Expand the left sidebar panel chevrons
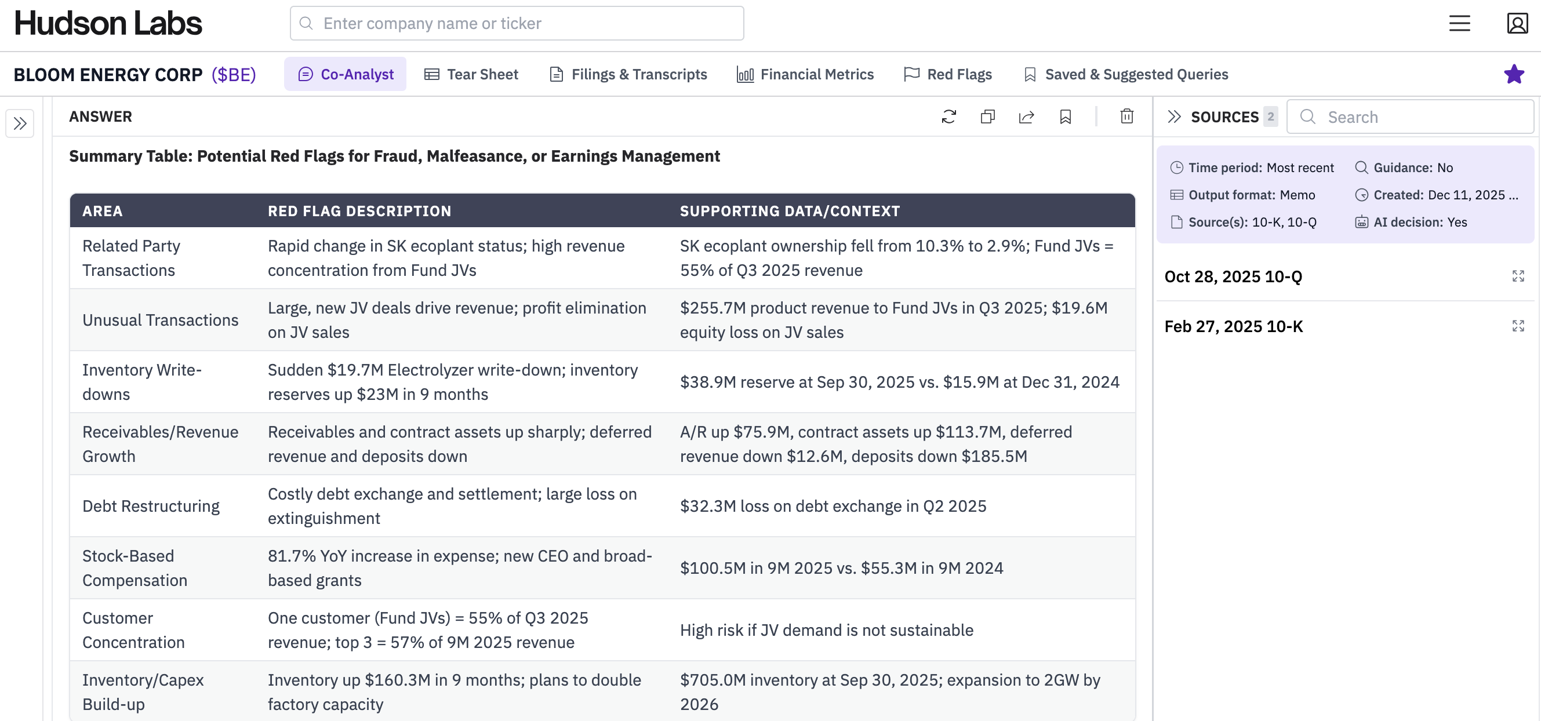The width and height of the screenshot is (1541, 721). [20, 124]
